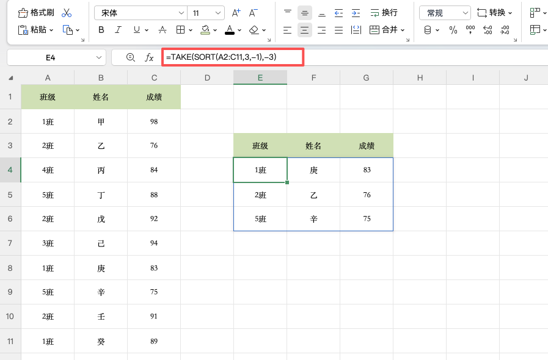Click the Insert Function fx icon
This screenshot has height=360, width=548.
pos(150,57)
